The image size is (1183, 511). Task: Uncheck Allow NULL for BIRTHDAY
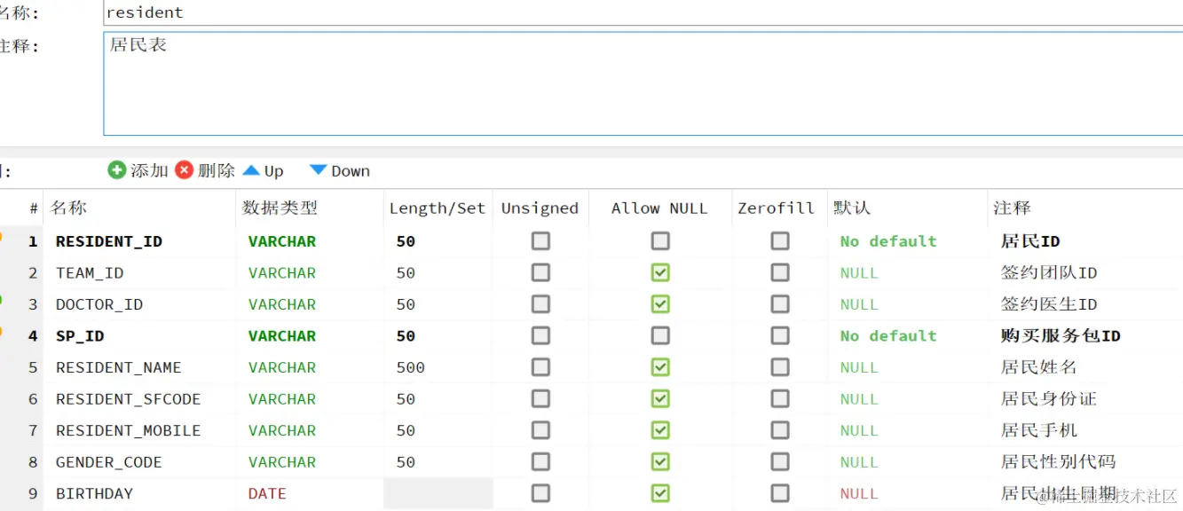[x=660, y=494]
